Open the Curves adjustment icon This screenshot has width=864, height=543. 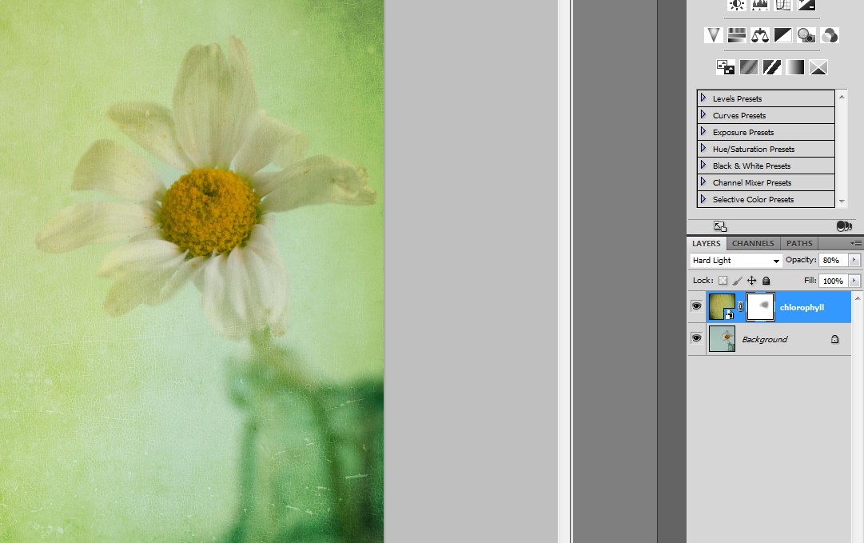coord(782,6)
